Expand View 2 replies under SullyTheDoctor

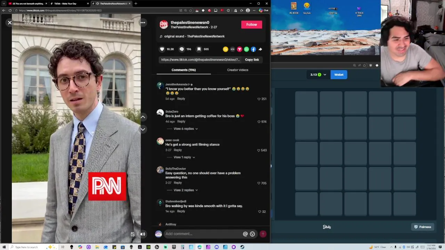tap(186, 190)
